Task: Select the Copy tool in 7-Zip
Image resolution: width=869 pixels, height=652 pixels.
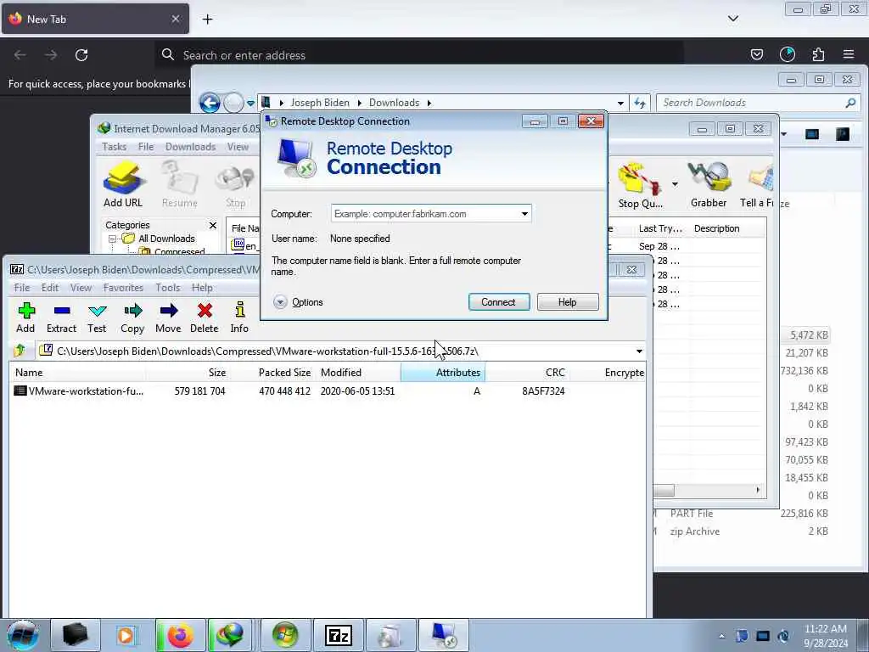Action: click(x=132, y=318)
